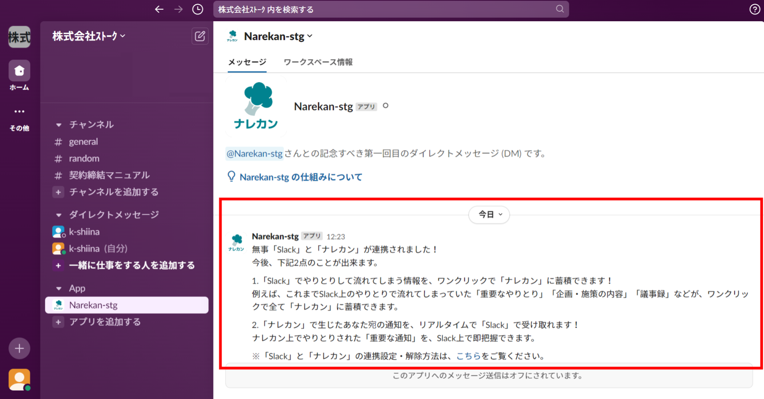The width and height of the screenshot is (764, 399).
Task: Open help with the question mark icon
Action: coord(754,9)
